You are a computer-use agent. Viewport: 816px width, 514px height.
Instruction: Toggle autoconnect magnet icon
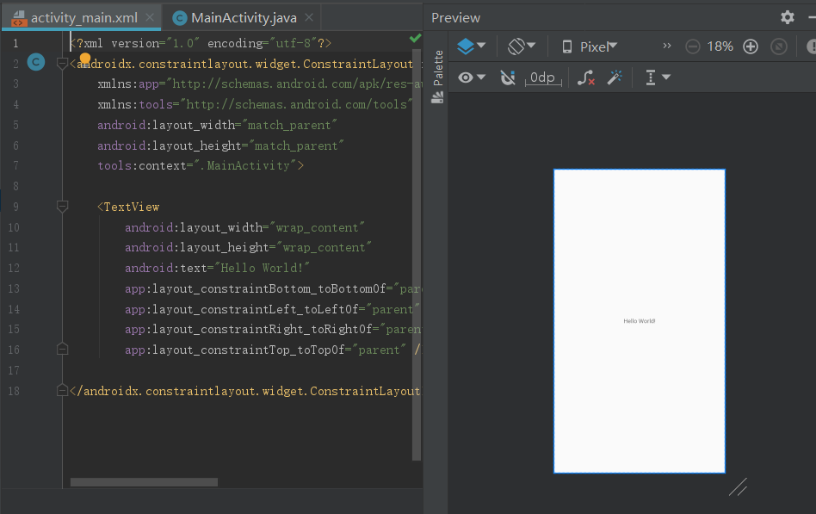click(507, 77)
